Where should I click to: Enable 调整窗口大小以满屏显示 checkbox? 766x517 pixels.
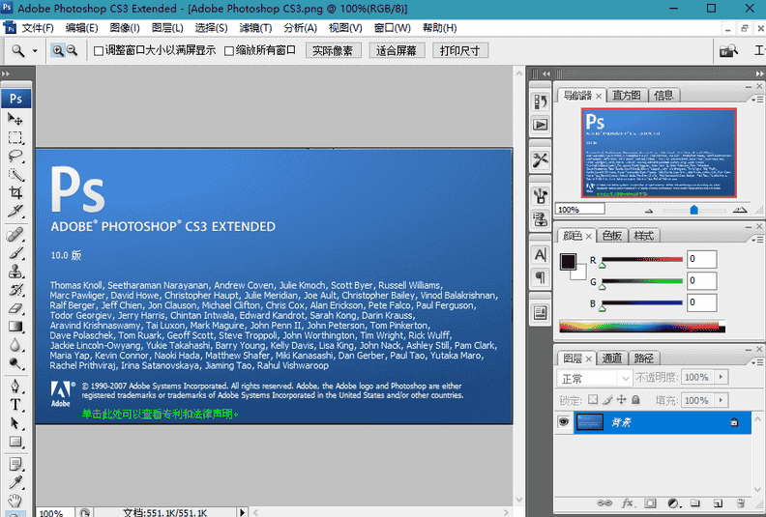pos(99,50)
